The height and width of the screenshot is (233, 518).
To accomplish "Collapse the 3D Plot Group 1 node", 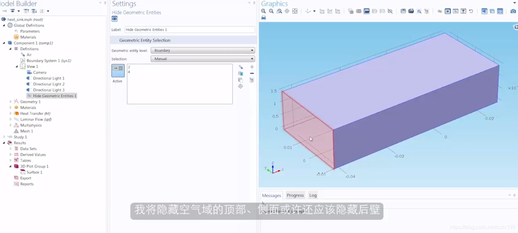I will coord(10,166).
